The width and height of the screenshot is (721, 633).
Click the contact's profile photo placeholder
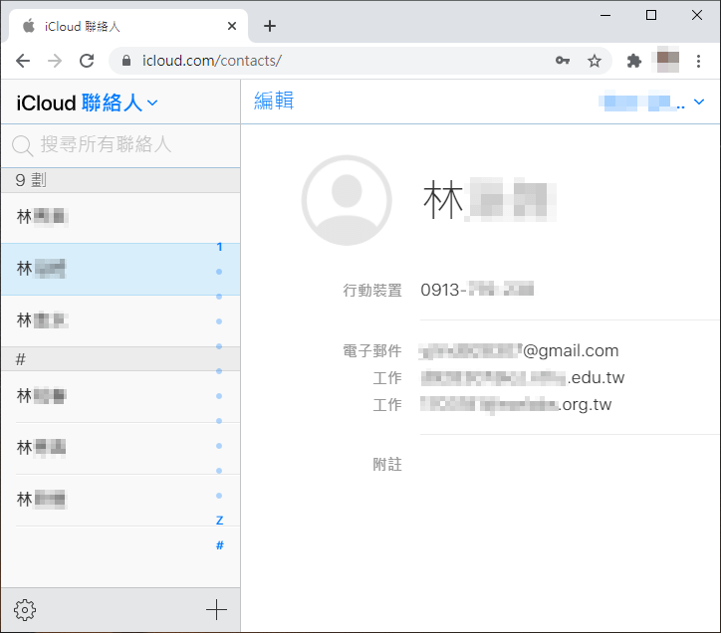[347, 200]
